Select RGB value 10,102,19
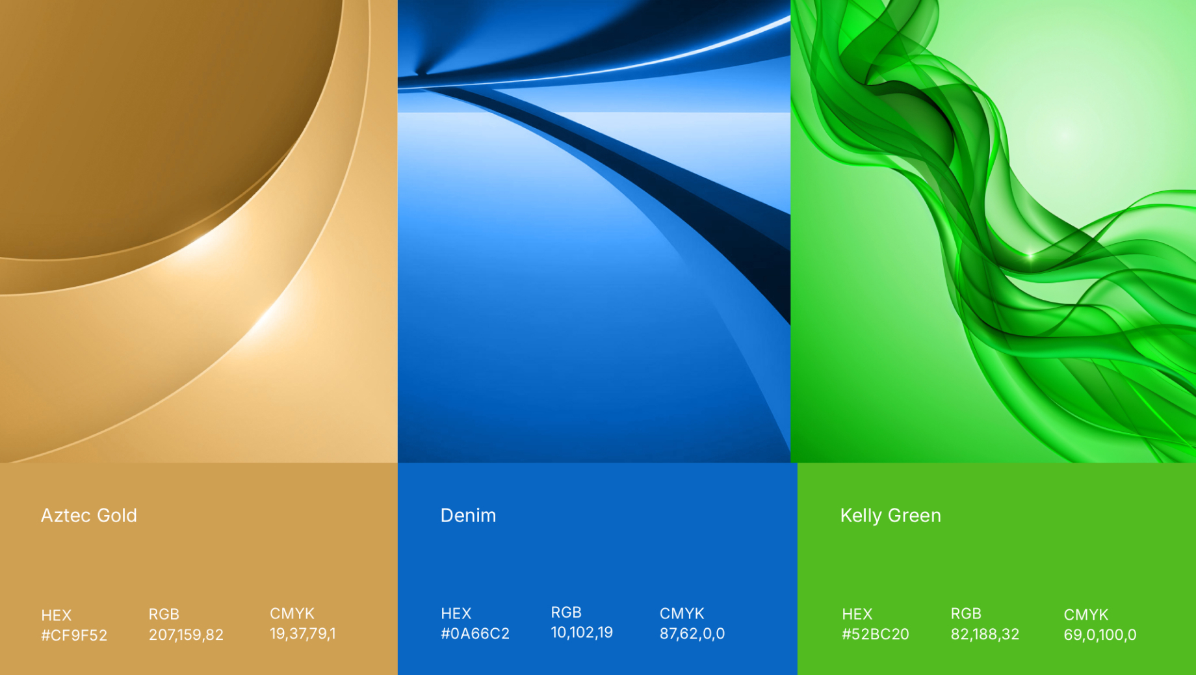The image size is (1196, 675). (582, 633)
